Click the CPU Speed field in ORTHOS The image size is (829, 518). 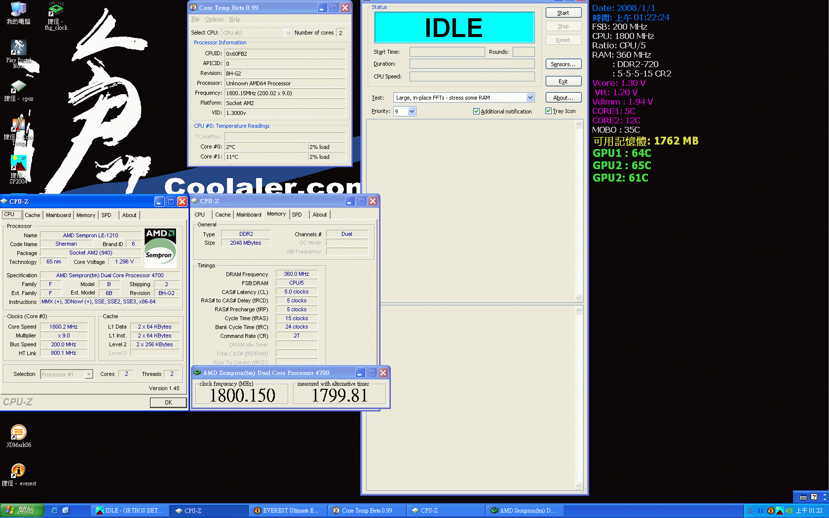(472, 76)
